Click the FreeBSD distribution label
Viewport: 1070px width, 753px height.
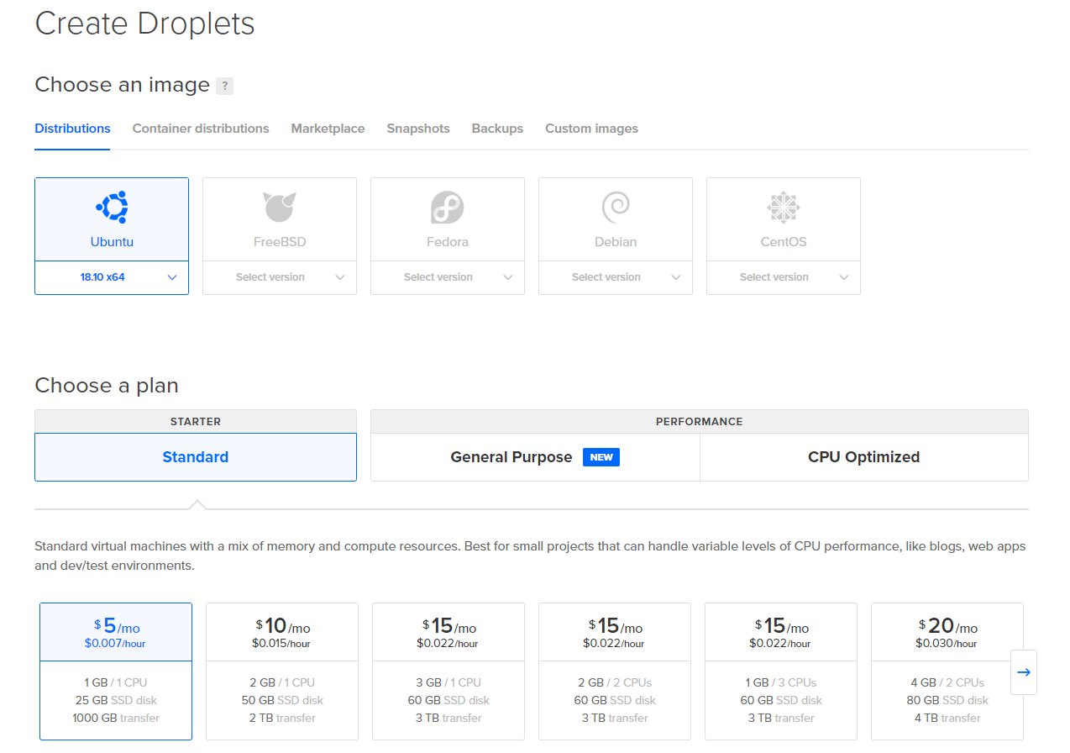(280, 242)
